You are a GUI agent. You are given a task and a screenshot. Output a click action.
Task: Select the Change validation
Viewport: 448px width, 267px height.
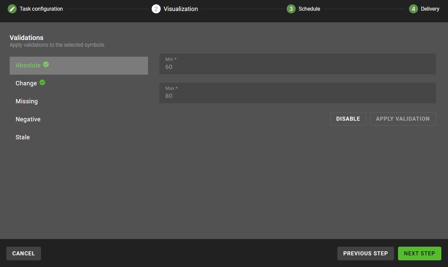coord(79,83)
